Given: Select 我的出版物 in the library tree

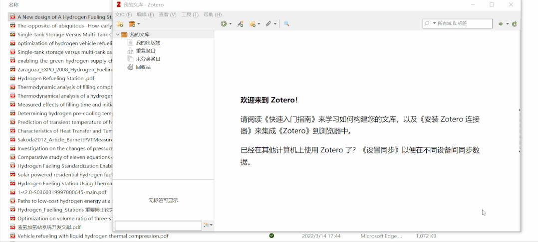Looking at the screenshot, I should (x=148, y=43).
